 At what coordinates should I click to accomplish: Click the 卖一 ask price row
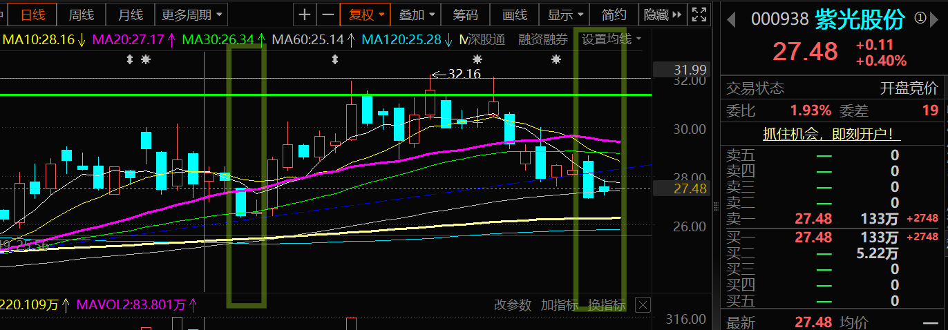[833, 219]
